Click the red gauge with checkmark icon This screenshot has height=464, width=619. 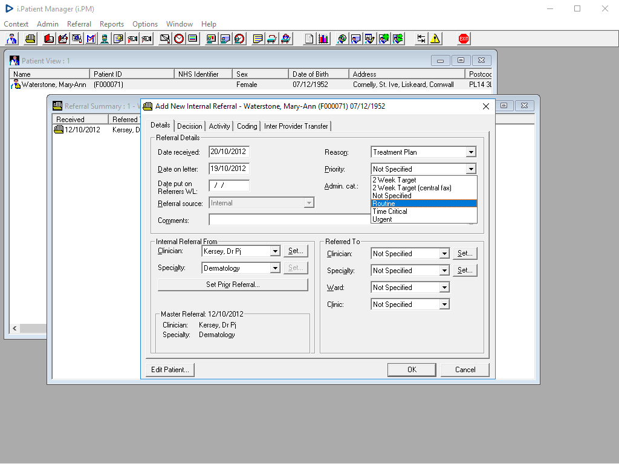click(x=239, y=39)
